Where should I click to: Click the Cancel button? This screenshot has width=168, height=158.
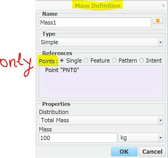pyautogui.click(x=152, y=151)
